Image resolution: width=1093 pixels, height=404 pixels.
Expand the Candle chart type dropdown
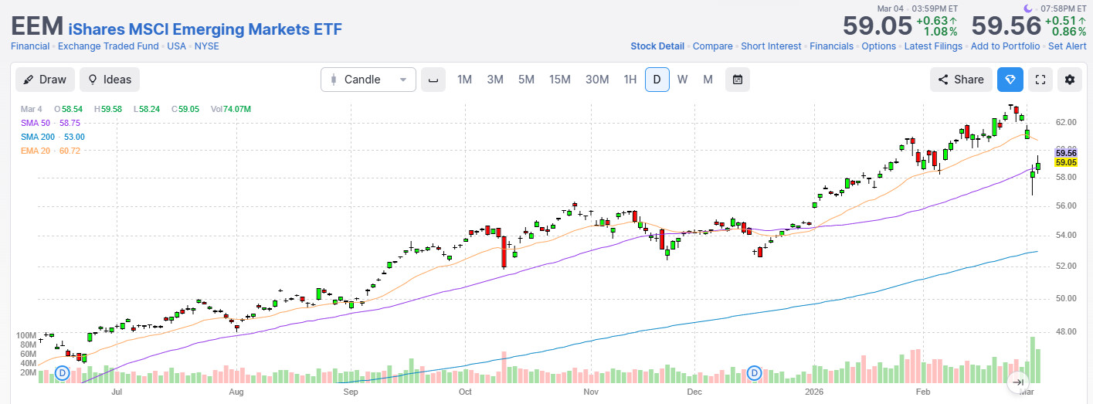click(x=368, y=80)
